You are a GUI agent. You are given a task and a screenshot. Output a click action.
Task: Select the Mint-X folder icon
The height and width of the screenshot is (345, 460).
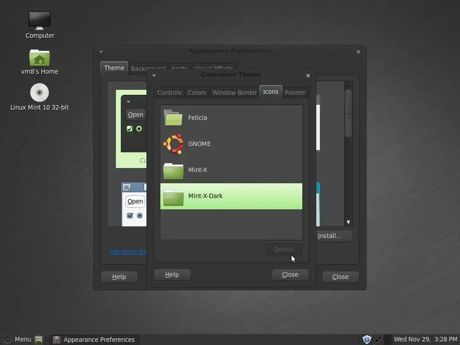[x=173, y=171]
